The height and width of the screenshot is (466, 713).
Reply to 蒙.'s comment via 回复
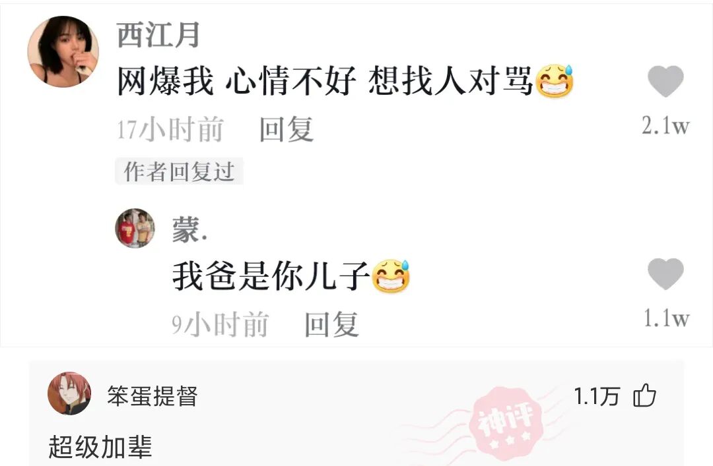[331, 324]
